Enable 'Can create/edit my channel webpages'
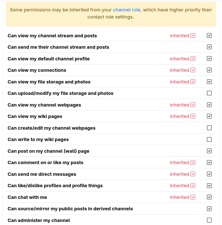This screenshot has width=222, height=225. (x=209, y=128)
